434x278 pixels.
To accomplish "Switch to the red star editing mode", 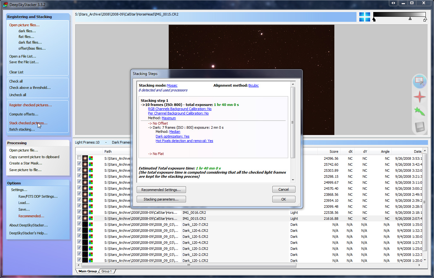I will [419, 97].
